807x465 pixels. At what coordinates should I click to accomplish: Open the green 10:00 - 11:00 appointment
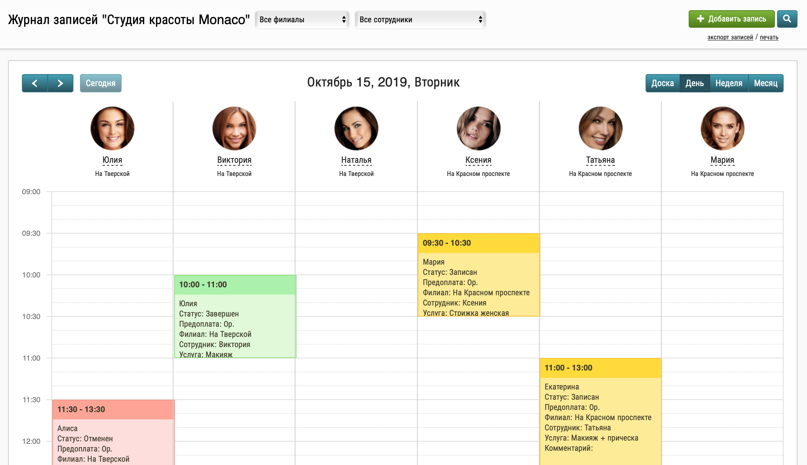235,316
